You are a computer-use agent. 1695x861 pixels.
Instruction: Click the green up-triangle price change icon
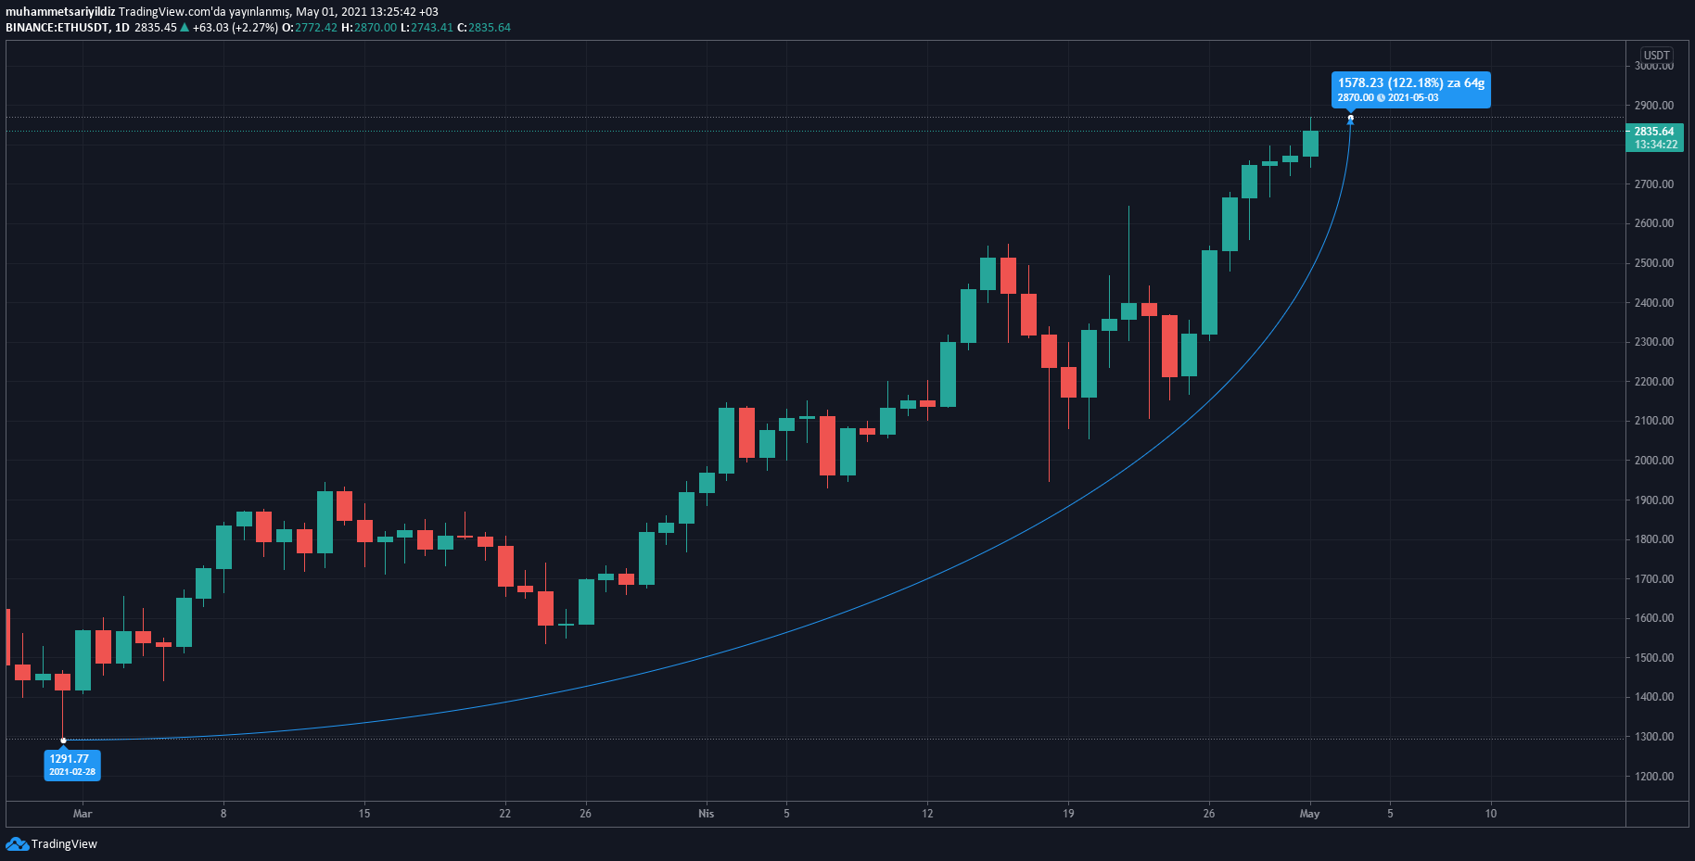[x=185, y=28]
